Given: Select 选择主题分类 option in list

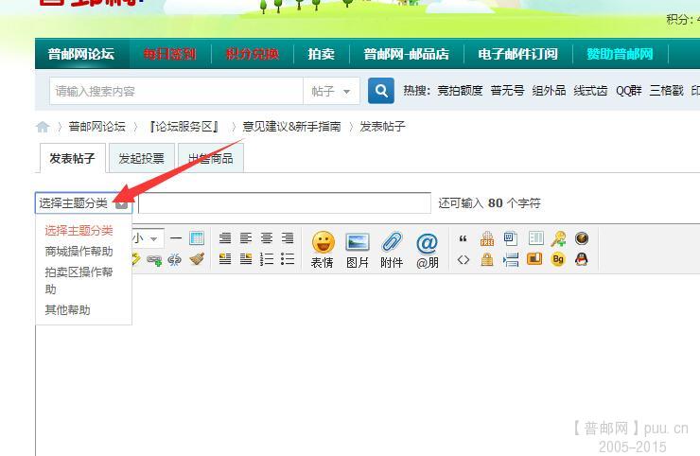Looking at the screenshot, I should click(x=79, y=231).
